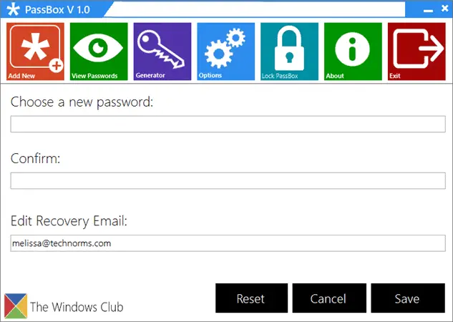Click the red Exit tile

(x=417, y=52)
